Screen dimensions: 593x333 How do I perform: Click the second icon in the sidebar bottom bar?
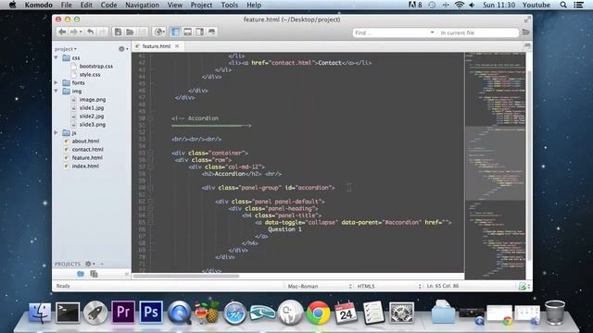(94, 274)
